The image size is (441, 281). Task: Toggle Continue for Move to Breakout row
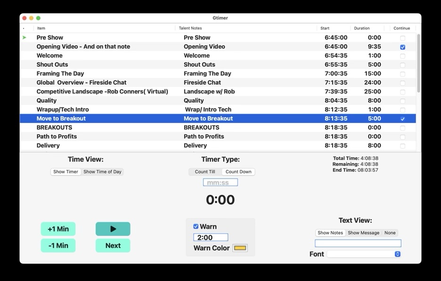(x=402, y=119)
